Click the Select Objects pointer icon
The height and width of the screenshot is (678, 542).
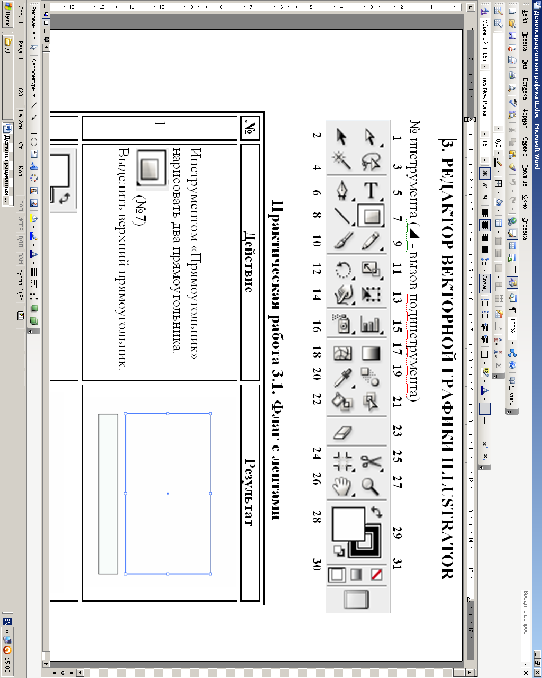coord(34,47)
